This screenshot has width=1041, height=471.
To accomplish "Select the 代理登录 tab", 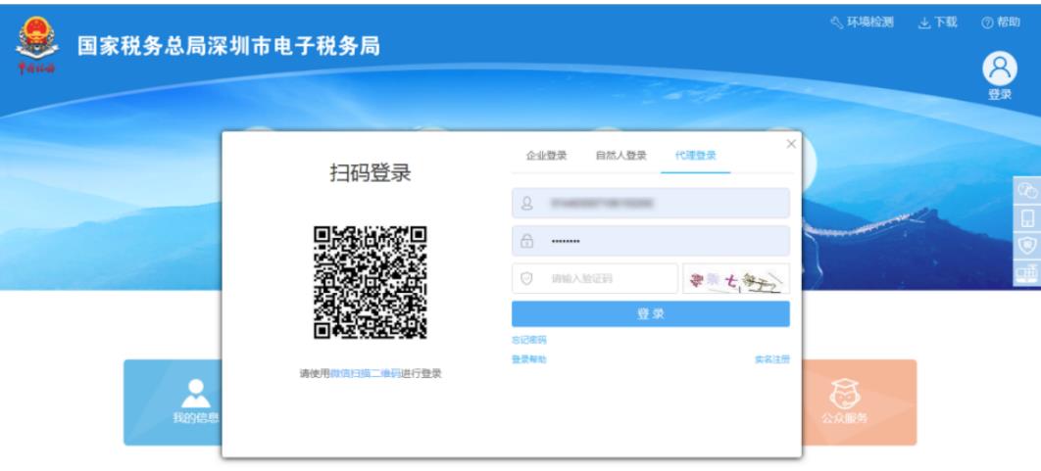I will point(695,156).
